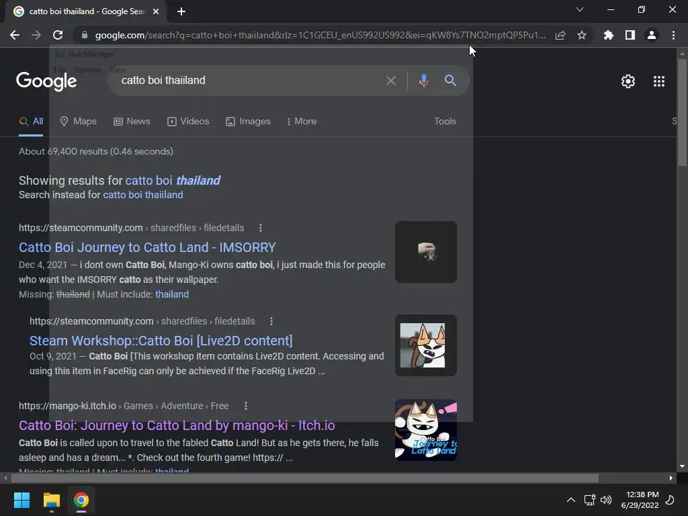Open options for the IMSORRY steamcommunity result

pyautogui.click(x=261, y=228)
